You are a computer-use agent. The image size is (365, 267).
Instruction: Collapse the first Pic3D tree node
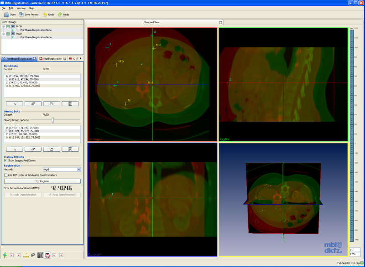[4, 26]
